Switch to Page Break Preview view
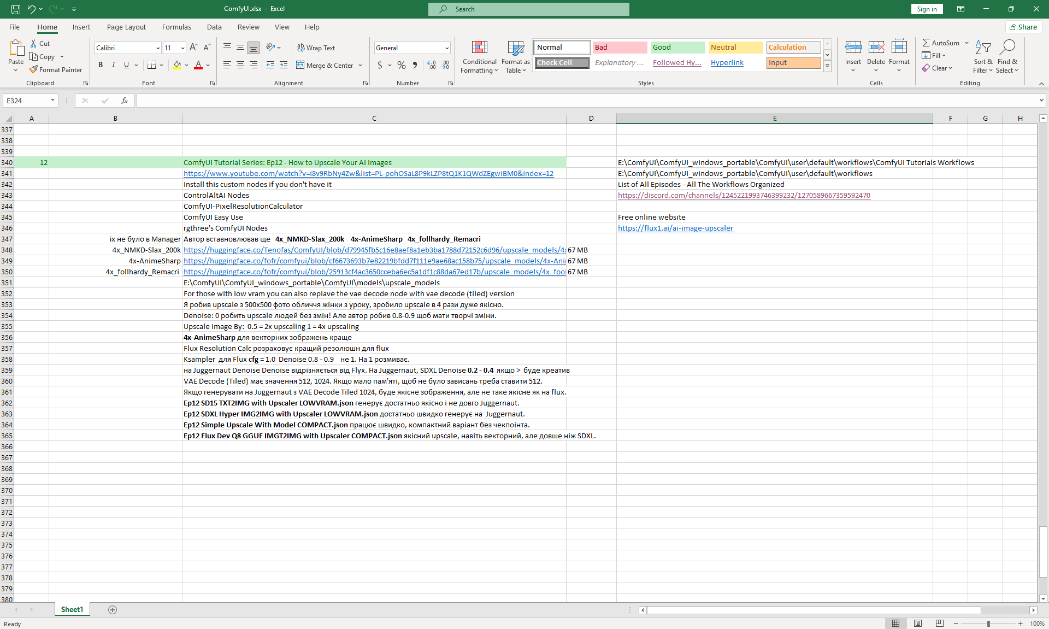Image resolution: width=1049 pixels, height=629 pixels. click(x=939, y=624)
